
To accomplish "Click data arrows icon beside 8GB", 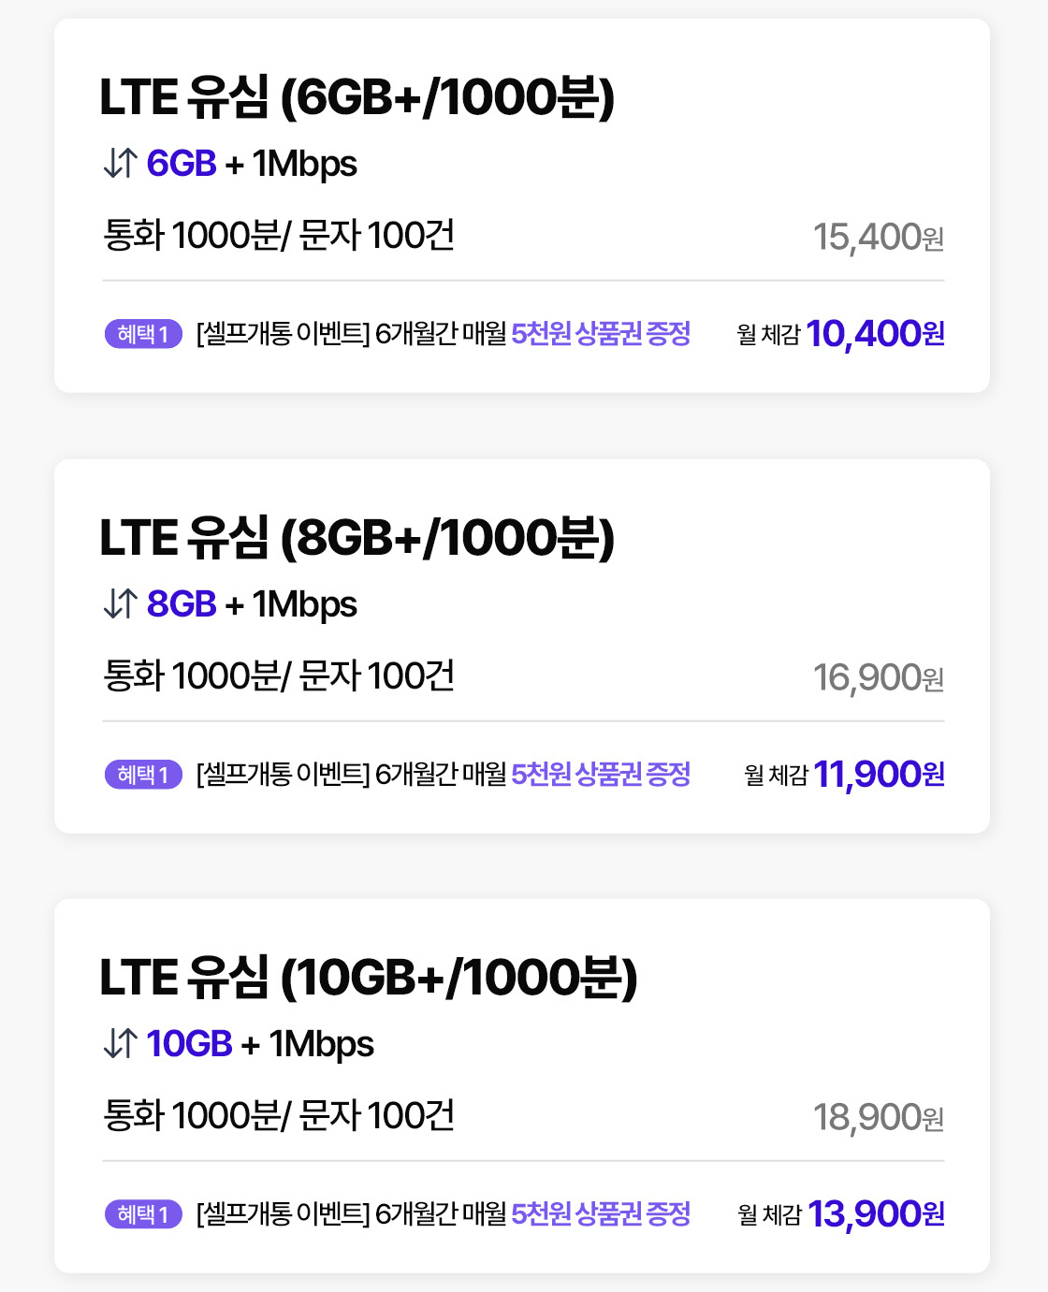I will point(121,603).
